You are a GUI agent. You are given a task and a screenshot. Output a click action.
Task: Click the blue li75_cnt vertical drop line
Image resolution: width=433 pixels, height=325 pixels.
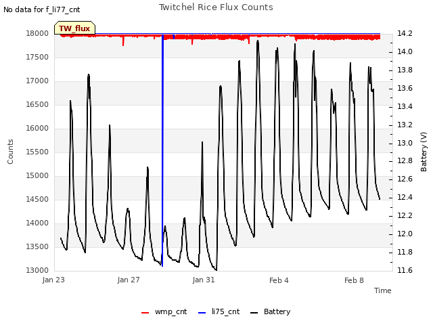[x=162, y=150]
